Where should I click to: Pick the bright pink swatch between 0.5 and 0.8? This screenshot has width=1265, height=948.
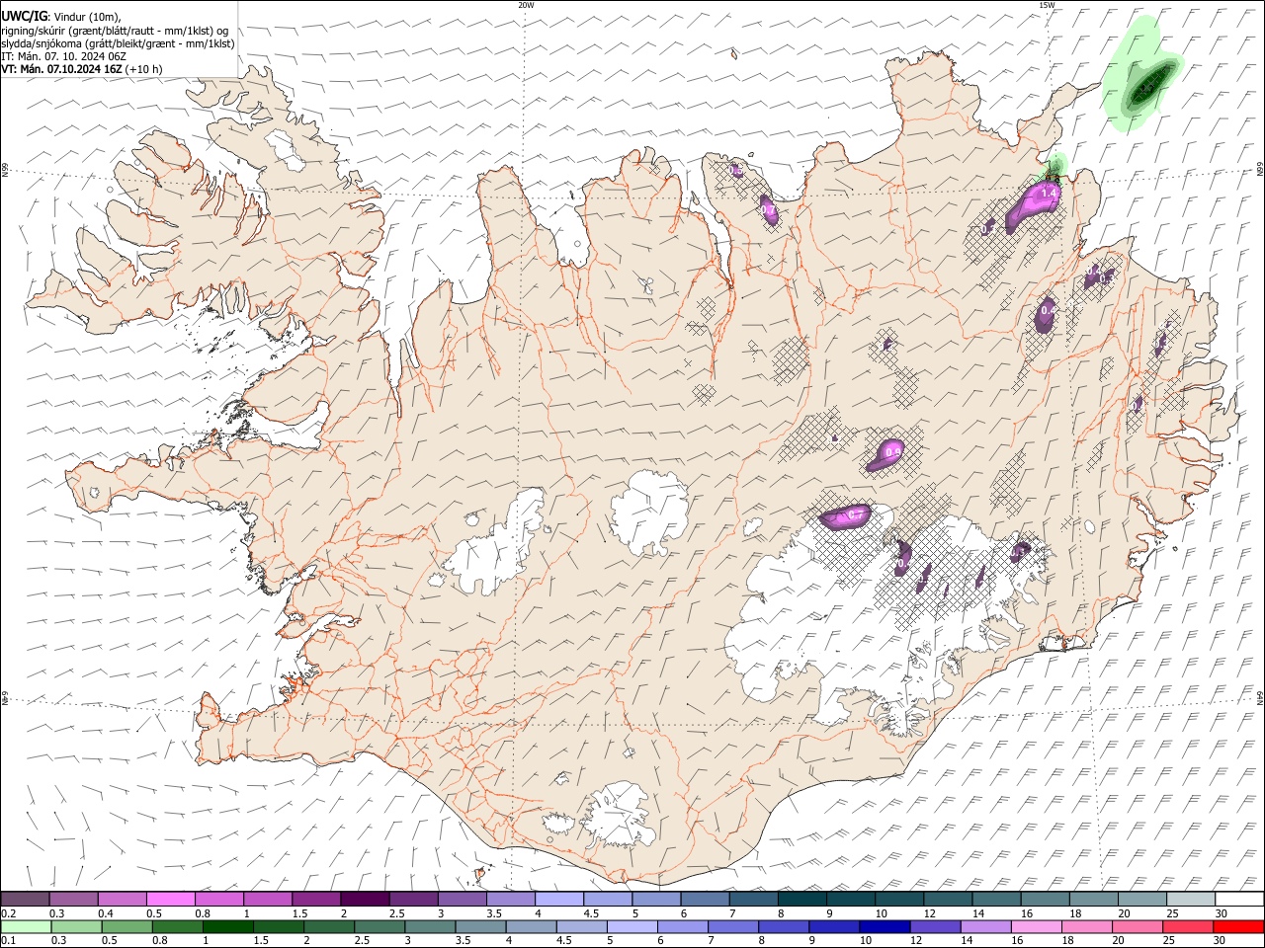click(x=171, y=899)
